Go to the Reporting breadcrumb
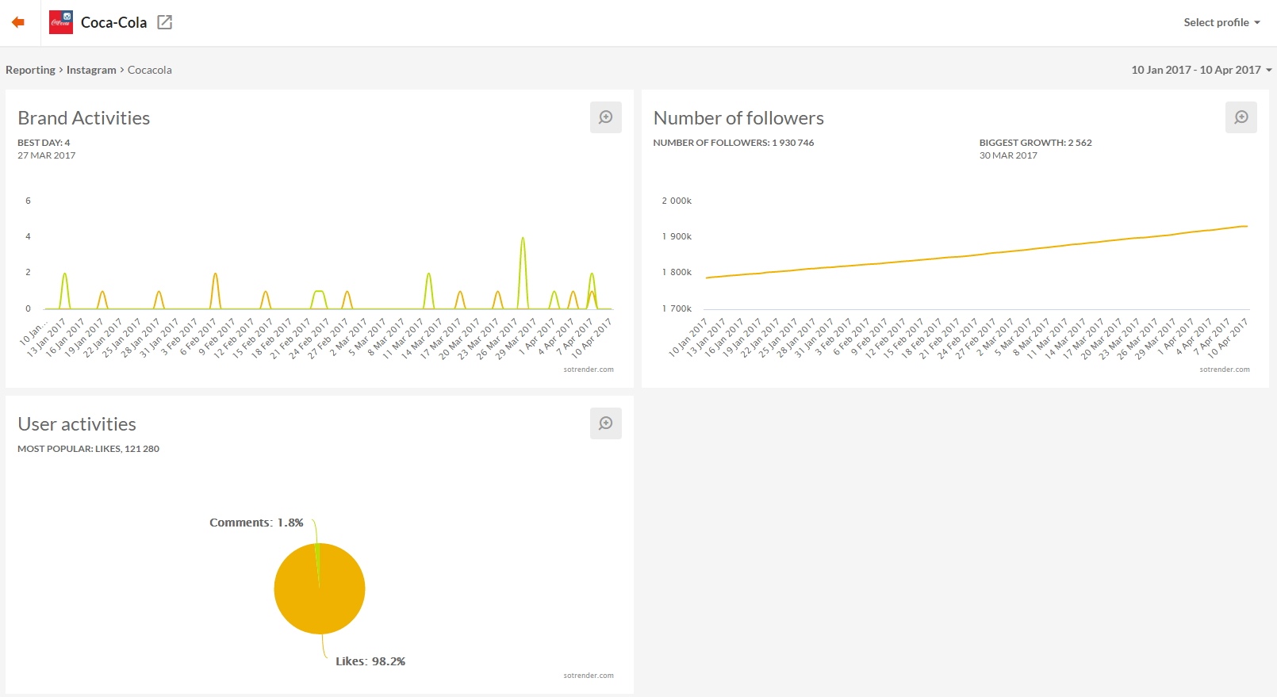The width and height of the screenshot is (1277, 697). click(30, 70)
